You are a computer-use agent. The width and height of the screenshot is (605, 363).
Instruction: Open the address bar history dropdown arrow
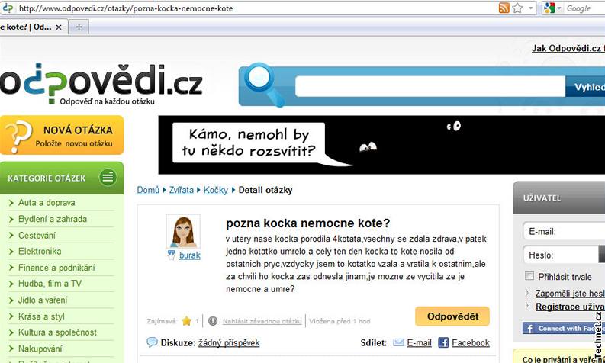(531, 8)
